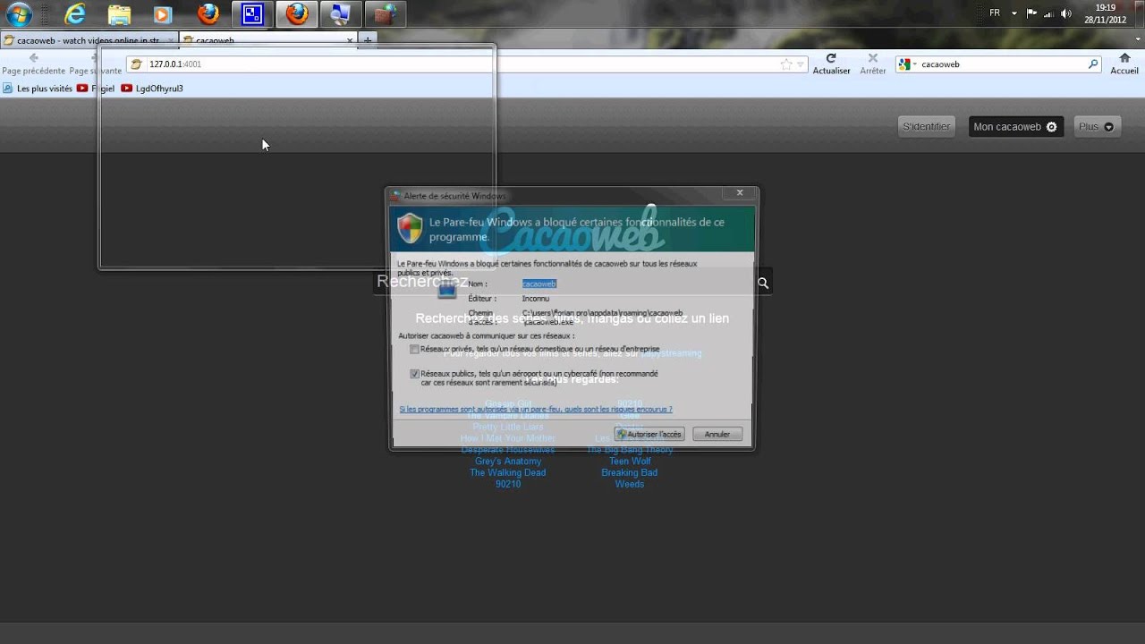Click 'Autoriser l'accès' in firewall dialog

(x=649, y=434)
